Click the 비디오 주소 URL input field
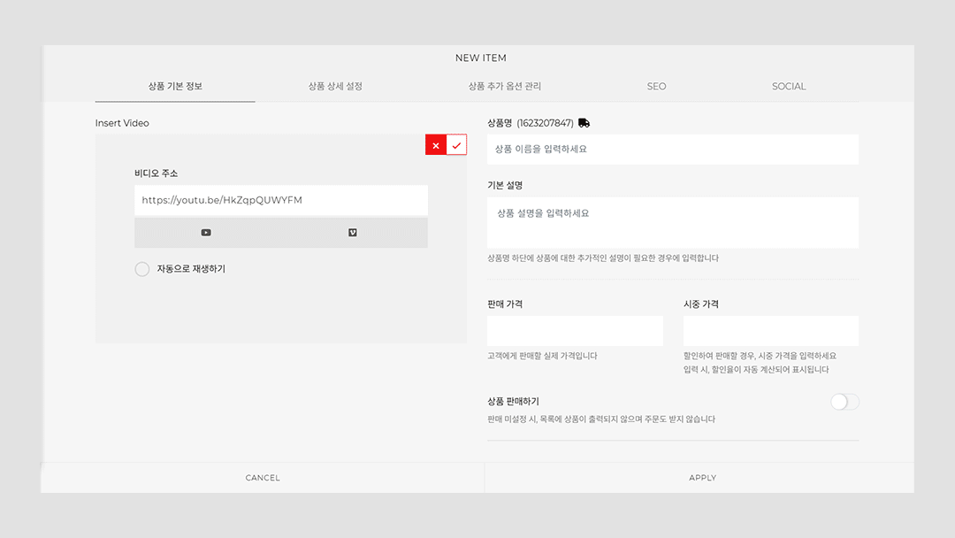This screenshot has height=538, width=955. (x=281, y=200)
